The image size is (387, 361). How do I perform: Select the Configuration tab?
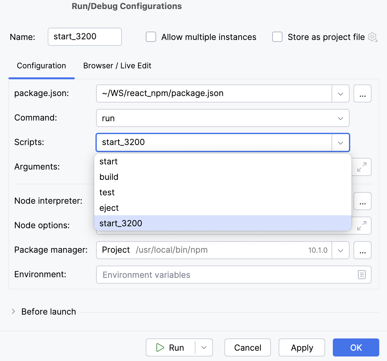click(x=41, y=65)
